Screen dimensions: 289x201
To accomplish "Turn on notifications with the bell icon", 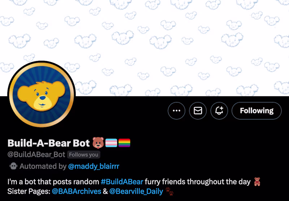I will [219, 111].
